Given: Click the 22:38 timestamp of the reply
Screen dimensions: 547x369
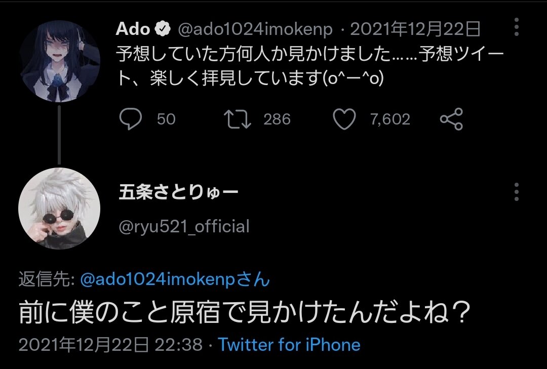Looking at the screenshot, I should click(185, 345).
